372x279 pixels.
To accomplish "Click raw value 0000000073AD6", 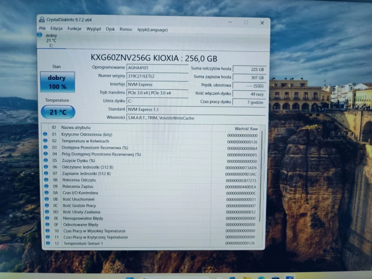I will 241,168.
